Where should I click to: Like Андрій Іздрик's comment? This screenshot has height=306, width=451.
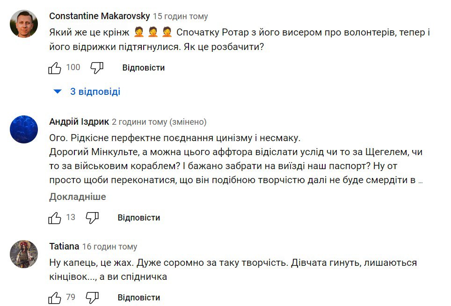(x=55, y=218)
